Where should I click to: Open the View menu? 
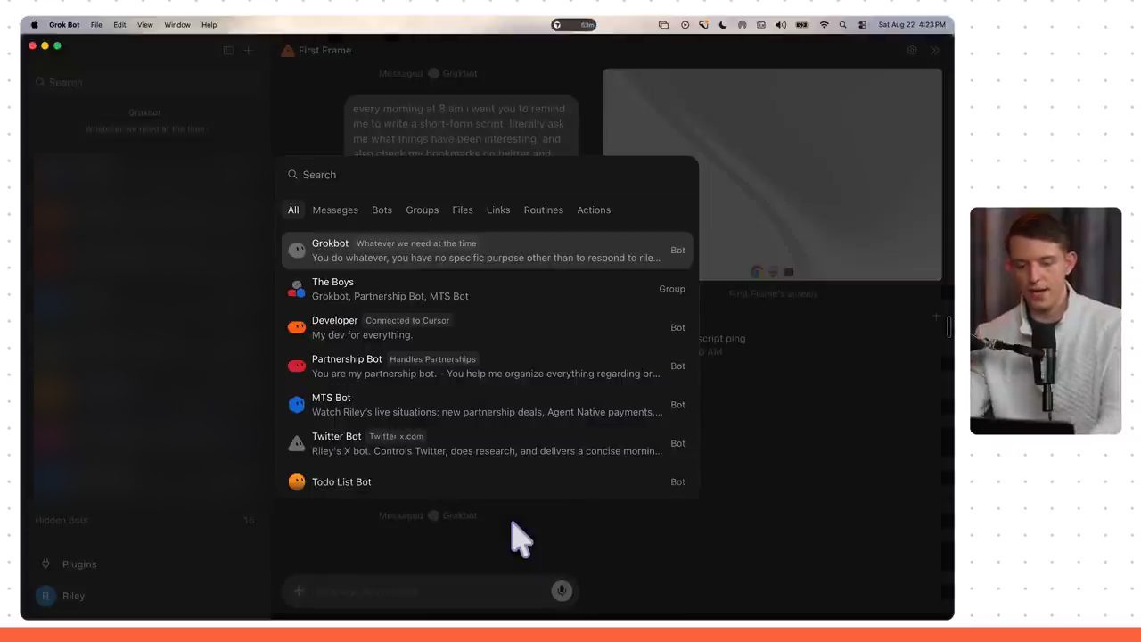[x=145, y=25]
